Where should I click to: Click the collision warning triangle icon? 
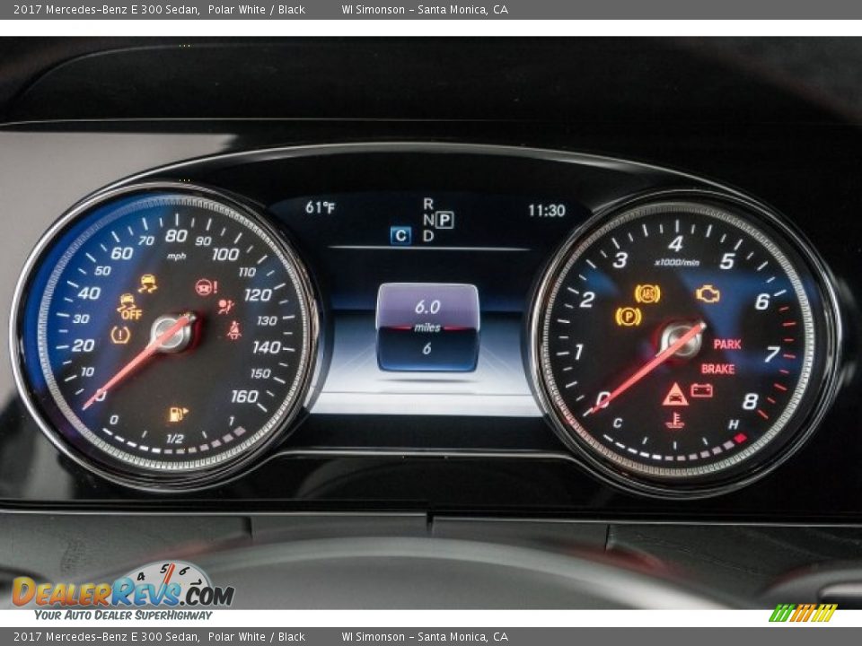674,394
